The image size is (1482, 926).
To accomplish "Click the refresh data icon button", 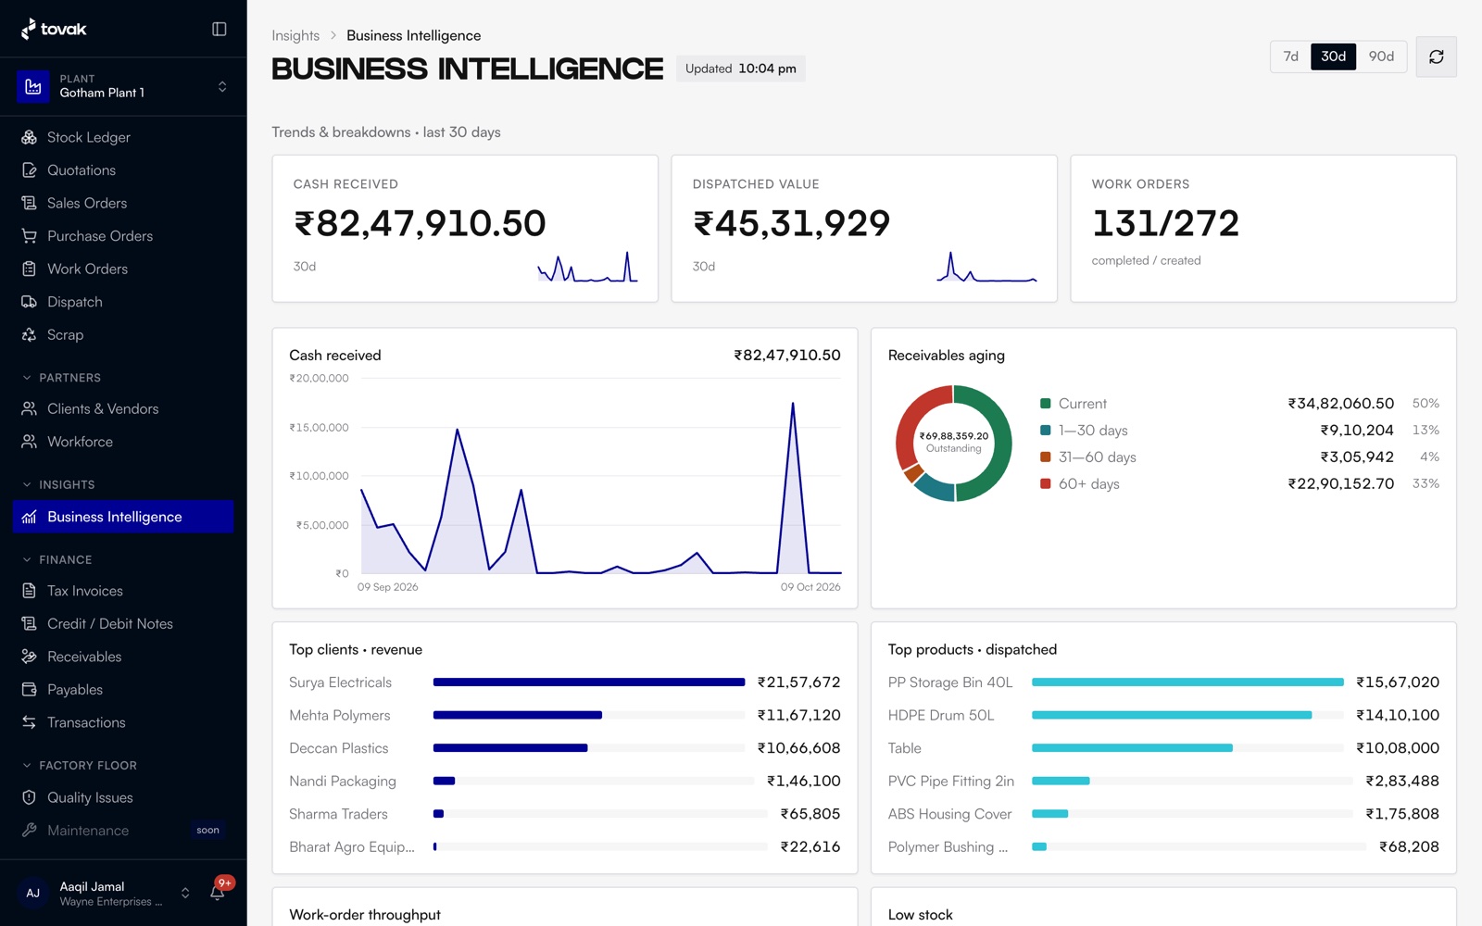I will pyautogui.click(x=1436, y=56).
